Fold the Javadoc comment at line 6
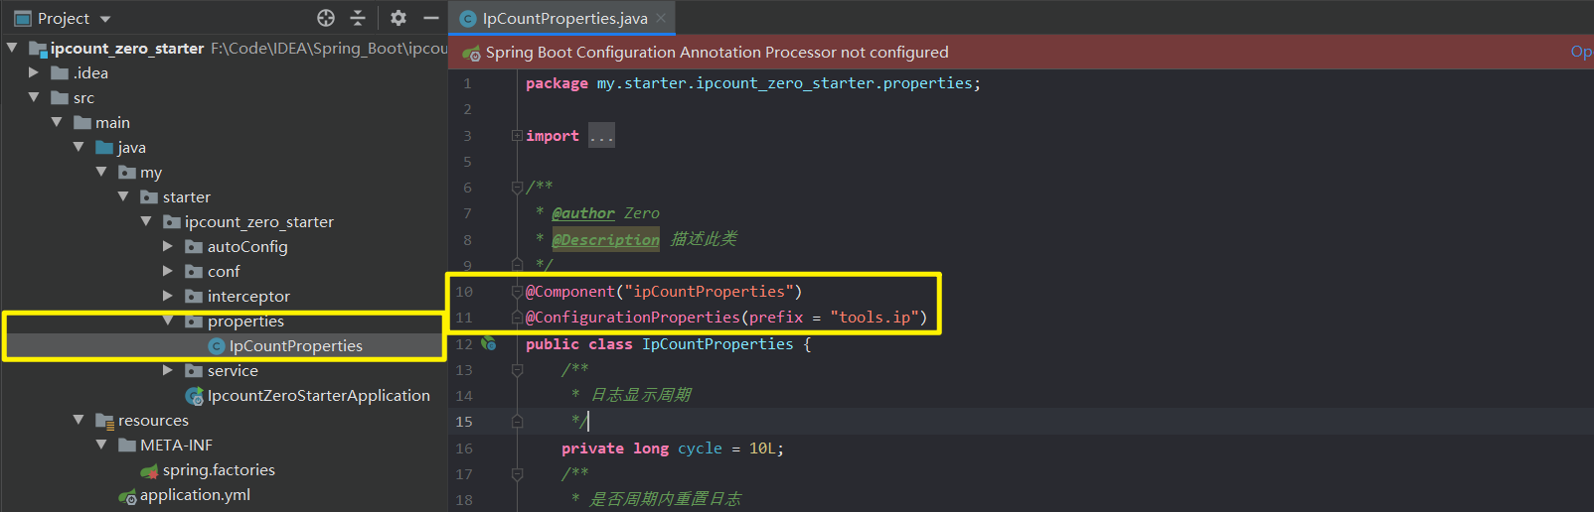 pos(517,187)
